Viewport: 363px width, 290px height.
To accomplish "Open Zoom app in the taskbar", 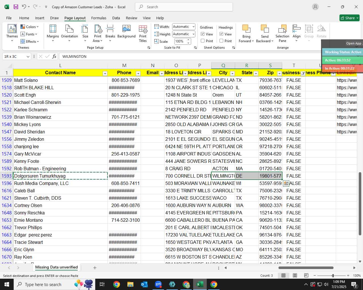I will 158,284.
